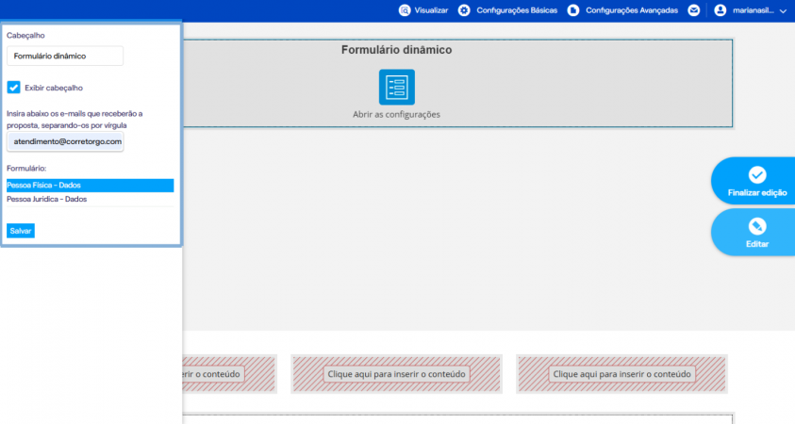The width and height of the screenshot is (795, 424).
Task: Click the Editar button label
Action: pyautogui.click(x=757, y=244)
